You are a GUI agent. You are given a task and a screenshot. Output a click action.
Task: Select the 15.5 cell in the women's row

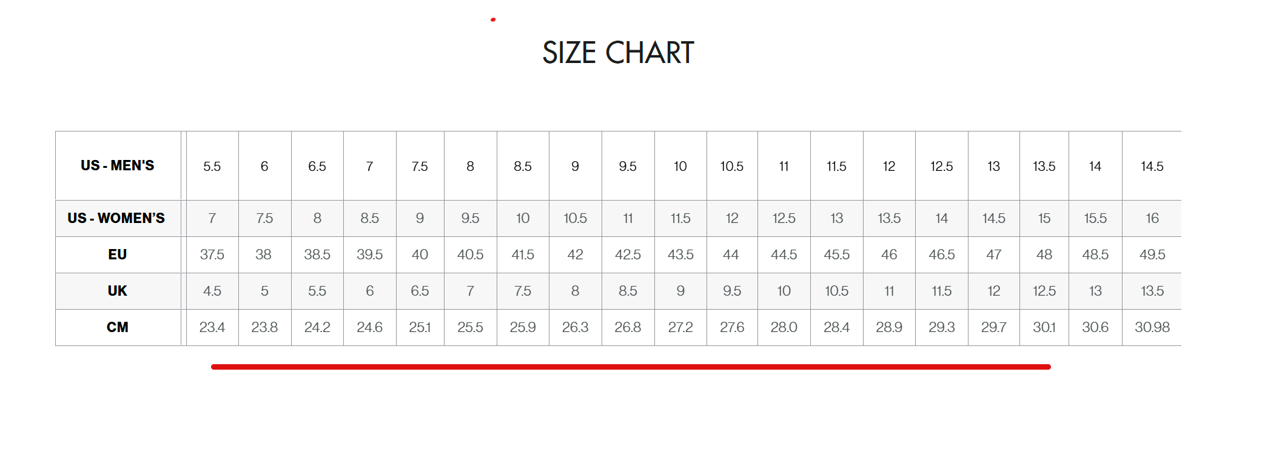pyautogui.click(x=1095, y=218)
